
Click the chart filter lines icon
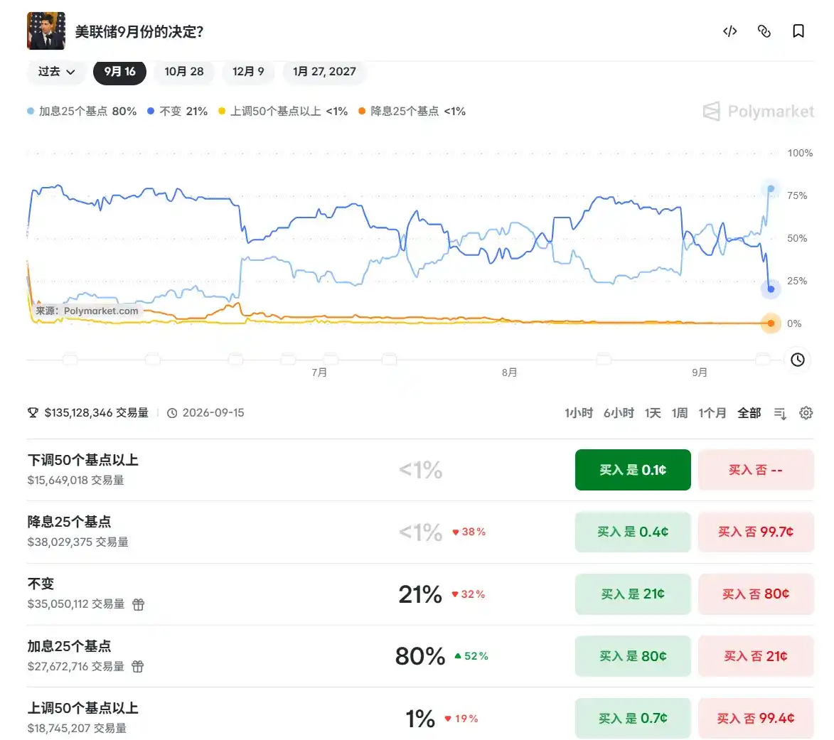(780, 413)
